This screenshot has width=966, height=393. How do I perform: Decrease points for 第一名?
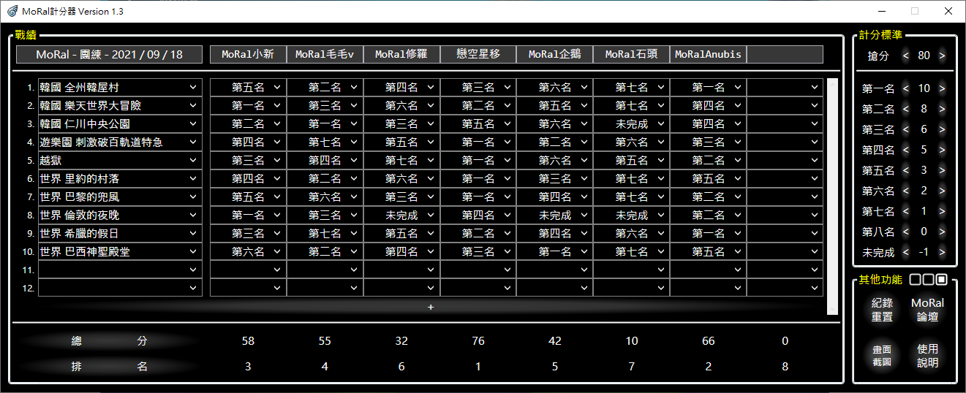(907, 88)
